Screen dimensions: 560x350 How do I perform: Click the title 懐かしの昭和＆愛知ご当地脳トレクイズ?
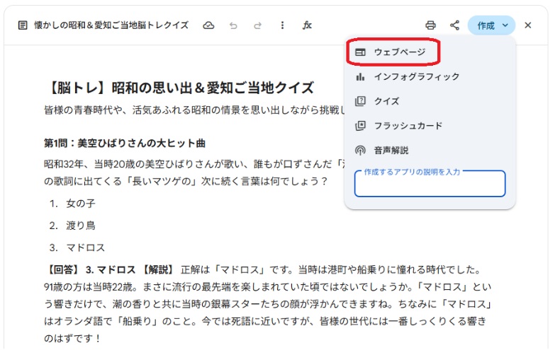(111, 25)
